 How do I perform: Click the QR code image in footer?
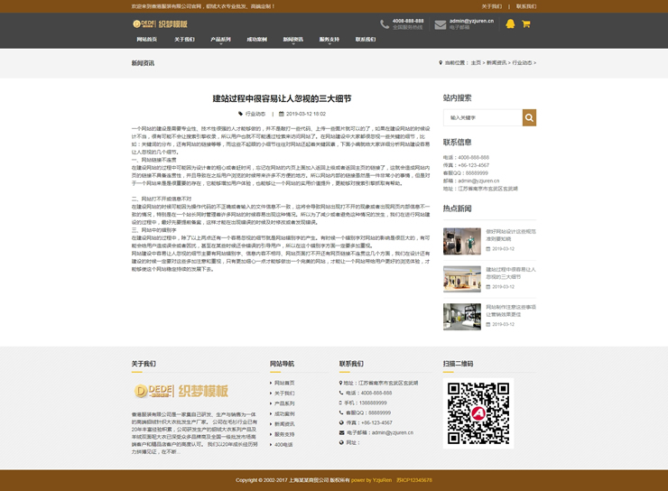(x=478, y=413)
